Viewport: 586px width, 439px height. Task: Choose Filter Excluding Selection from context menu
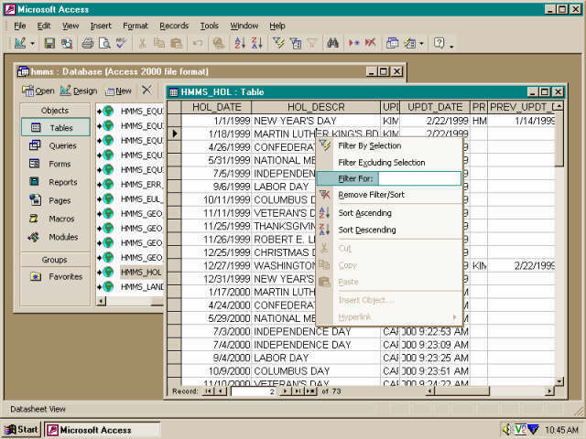tap(381, 162)
